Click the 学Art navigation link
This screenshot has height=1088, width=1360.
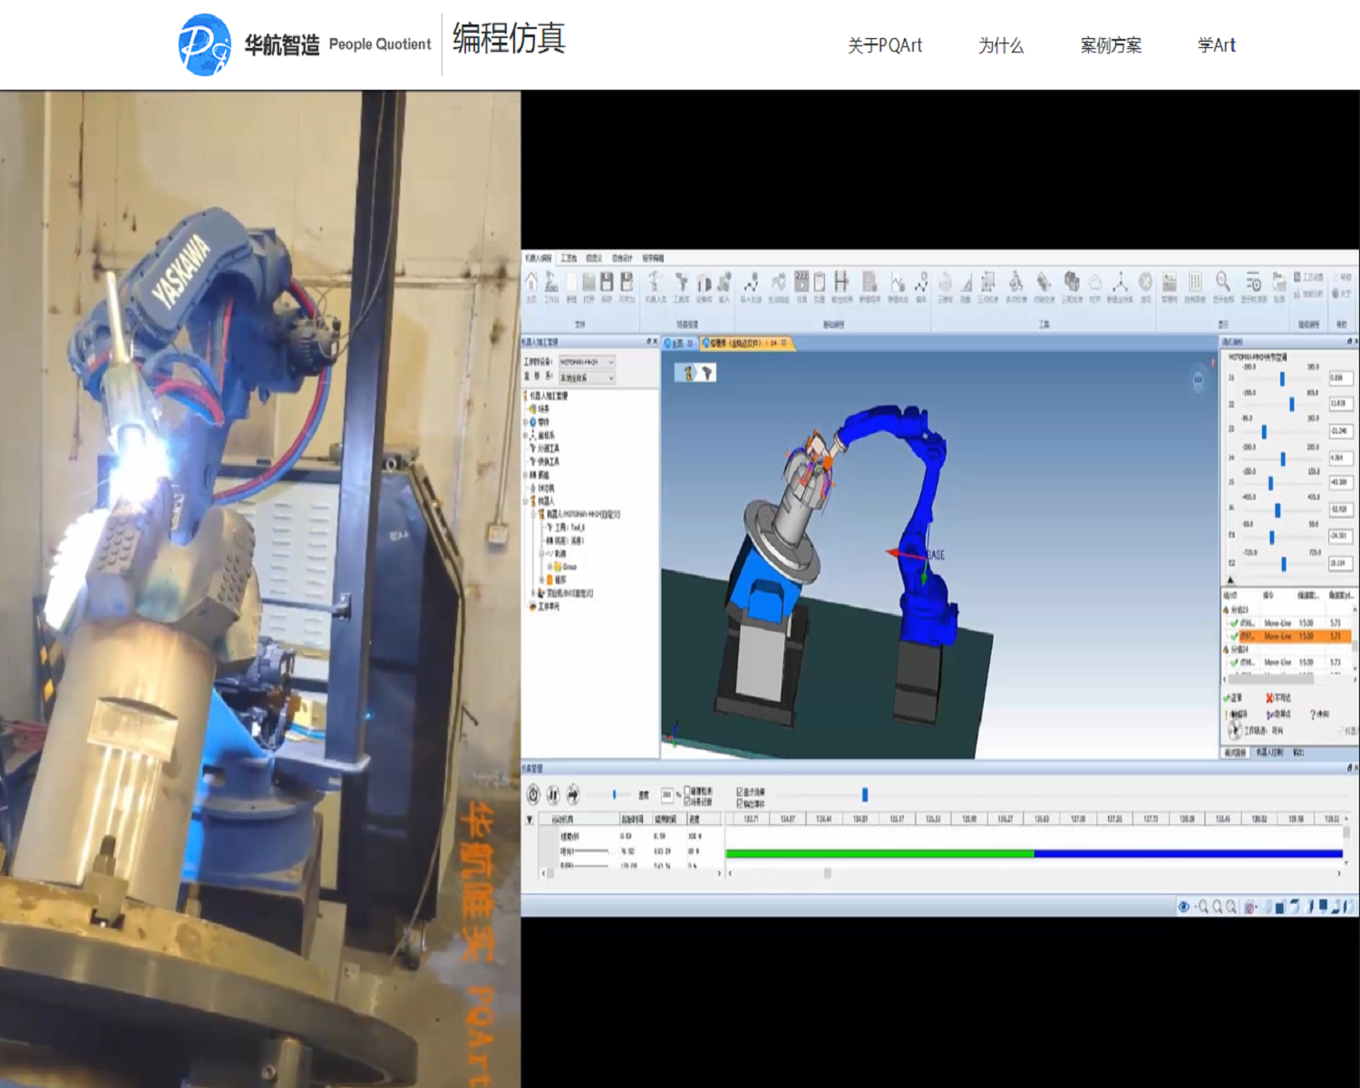point(1216,45)
